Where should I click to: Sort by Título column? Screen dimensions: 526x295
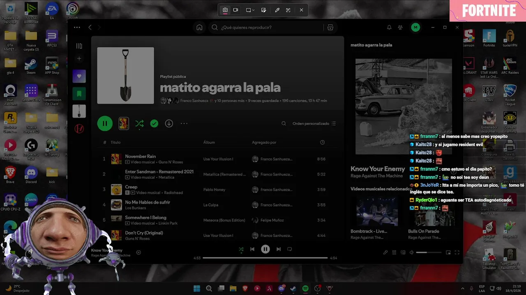coord(115,142)
